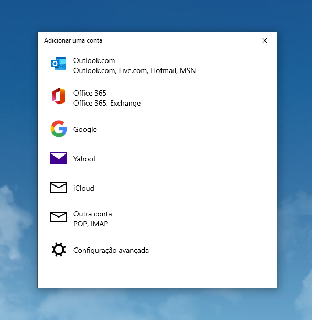The height and width of the screenshot is (320, 312).
Task: Select the Yahoo! account label
Action: [x=84, y=159]
